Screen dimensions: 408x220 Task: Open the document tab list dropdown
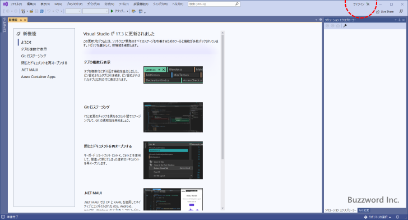[x=317, y=20]
